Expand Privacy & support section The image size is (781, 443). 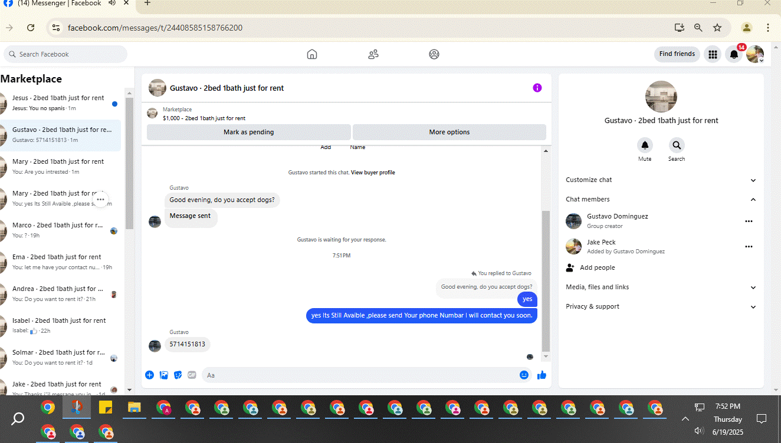[661, 306]
